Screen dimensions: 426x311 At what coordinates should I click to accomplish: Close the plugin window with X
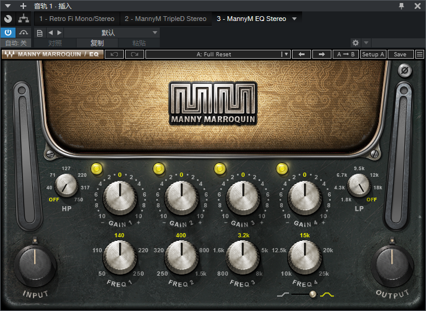(418, 6)
